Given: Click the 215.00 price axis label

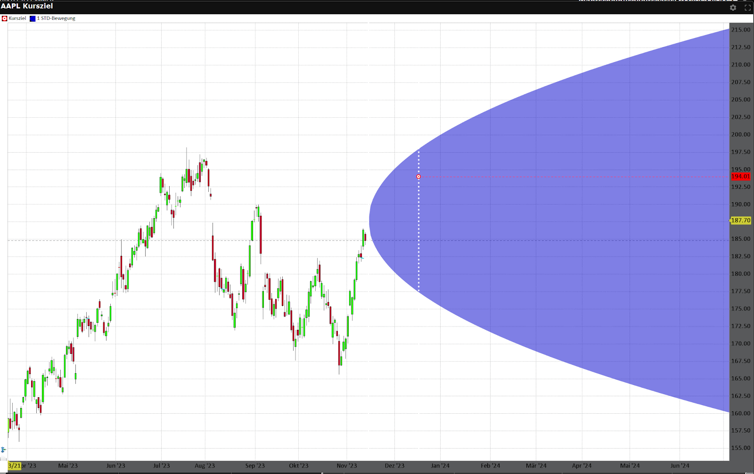Looking at the screenshot, I should tap(740, 30).
